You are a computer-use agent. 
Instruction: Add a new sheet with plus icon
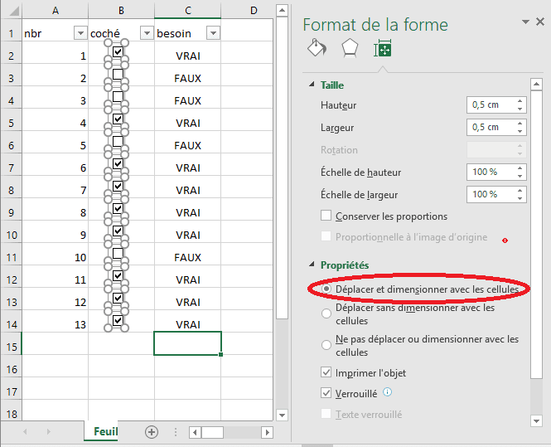pyautogui.click(x=152, y=431)
